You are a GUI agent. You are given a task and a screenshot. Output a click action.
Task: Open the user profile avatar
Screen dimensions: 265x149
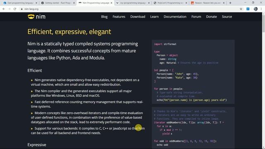click(x=255, y=9)
